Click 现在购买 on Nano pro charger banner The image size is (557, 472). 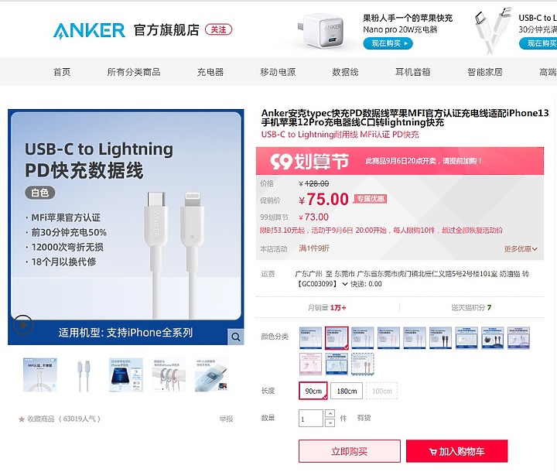point(388,43)
